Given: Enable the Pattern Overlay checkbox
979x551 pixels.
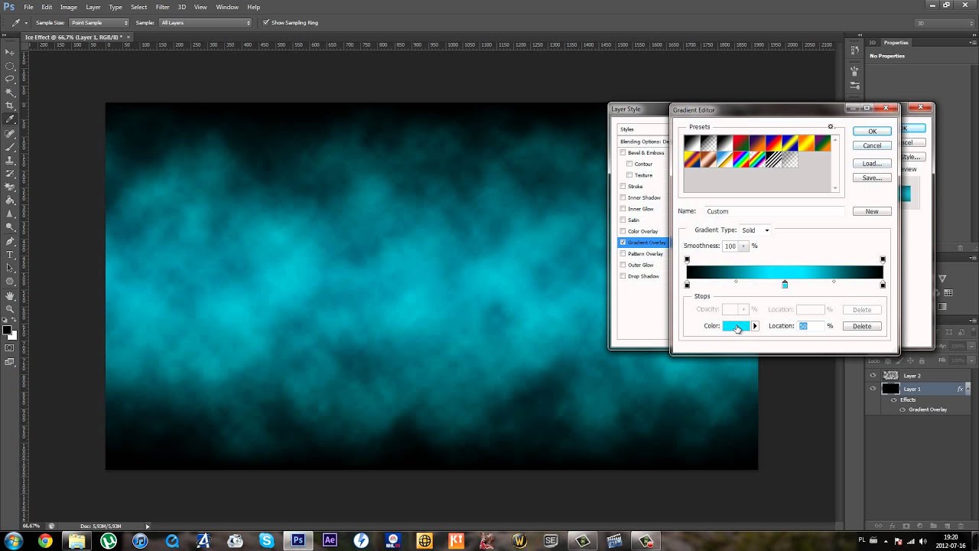Looking at the screenshot, I should tap(623, 253).
